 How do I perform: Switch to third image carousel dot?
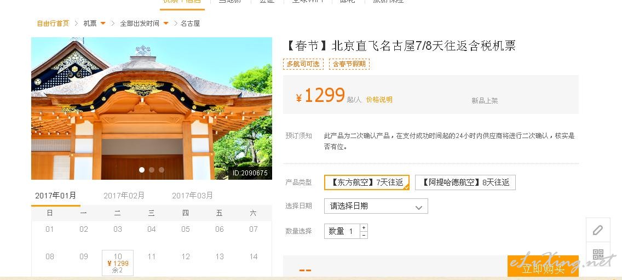162,169
